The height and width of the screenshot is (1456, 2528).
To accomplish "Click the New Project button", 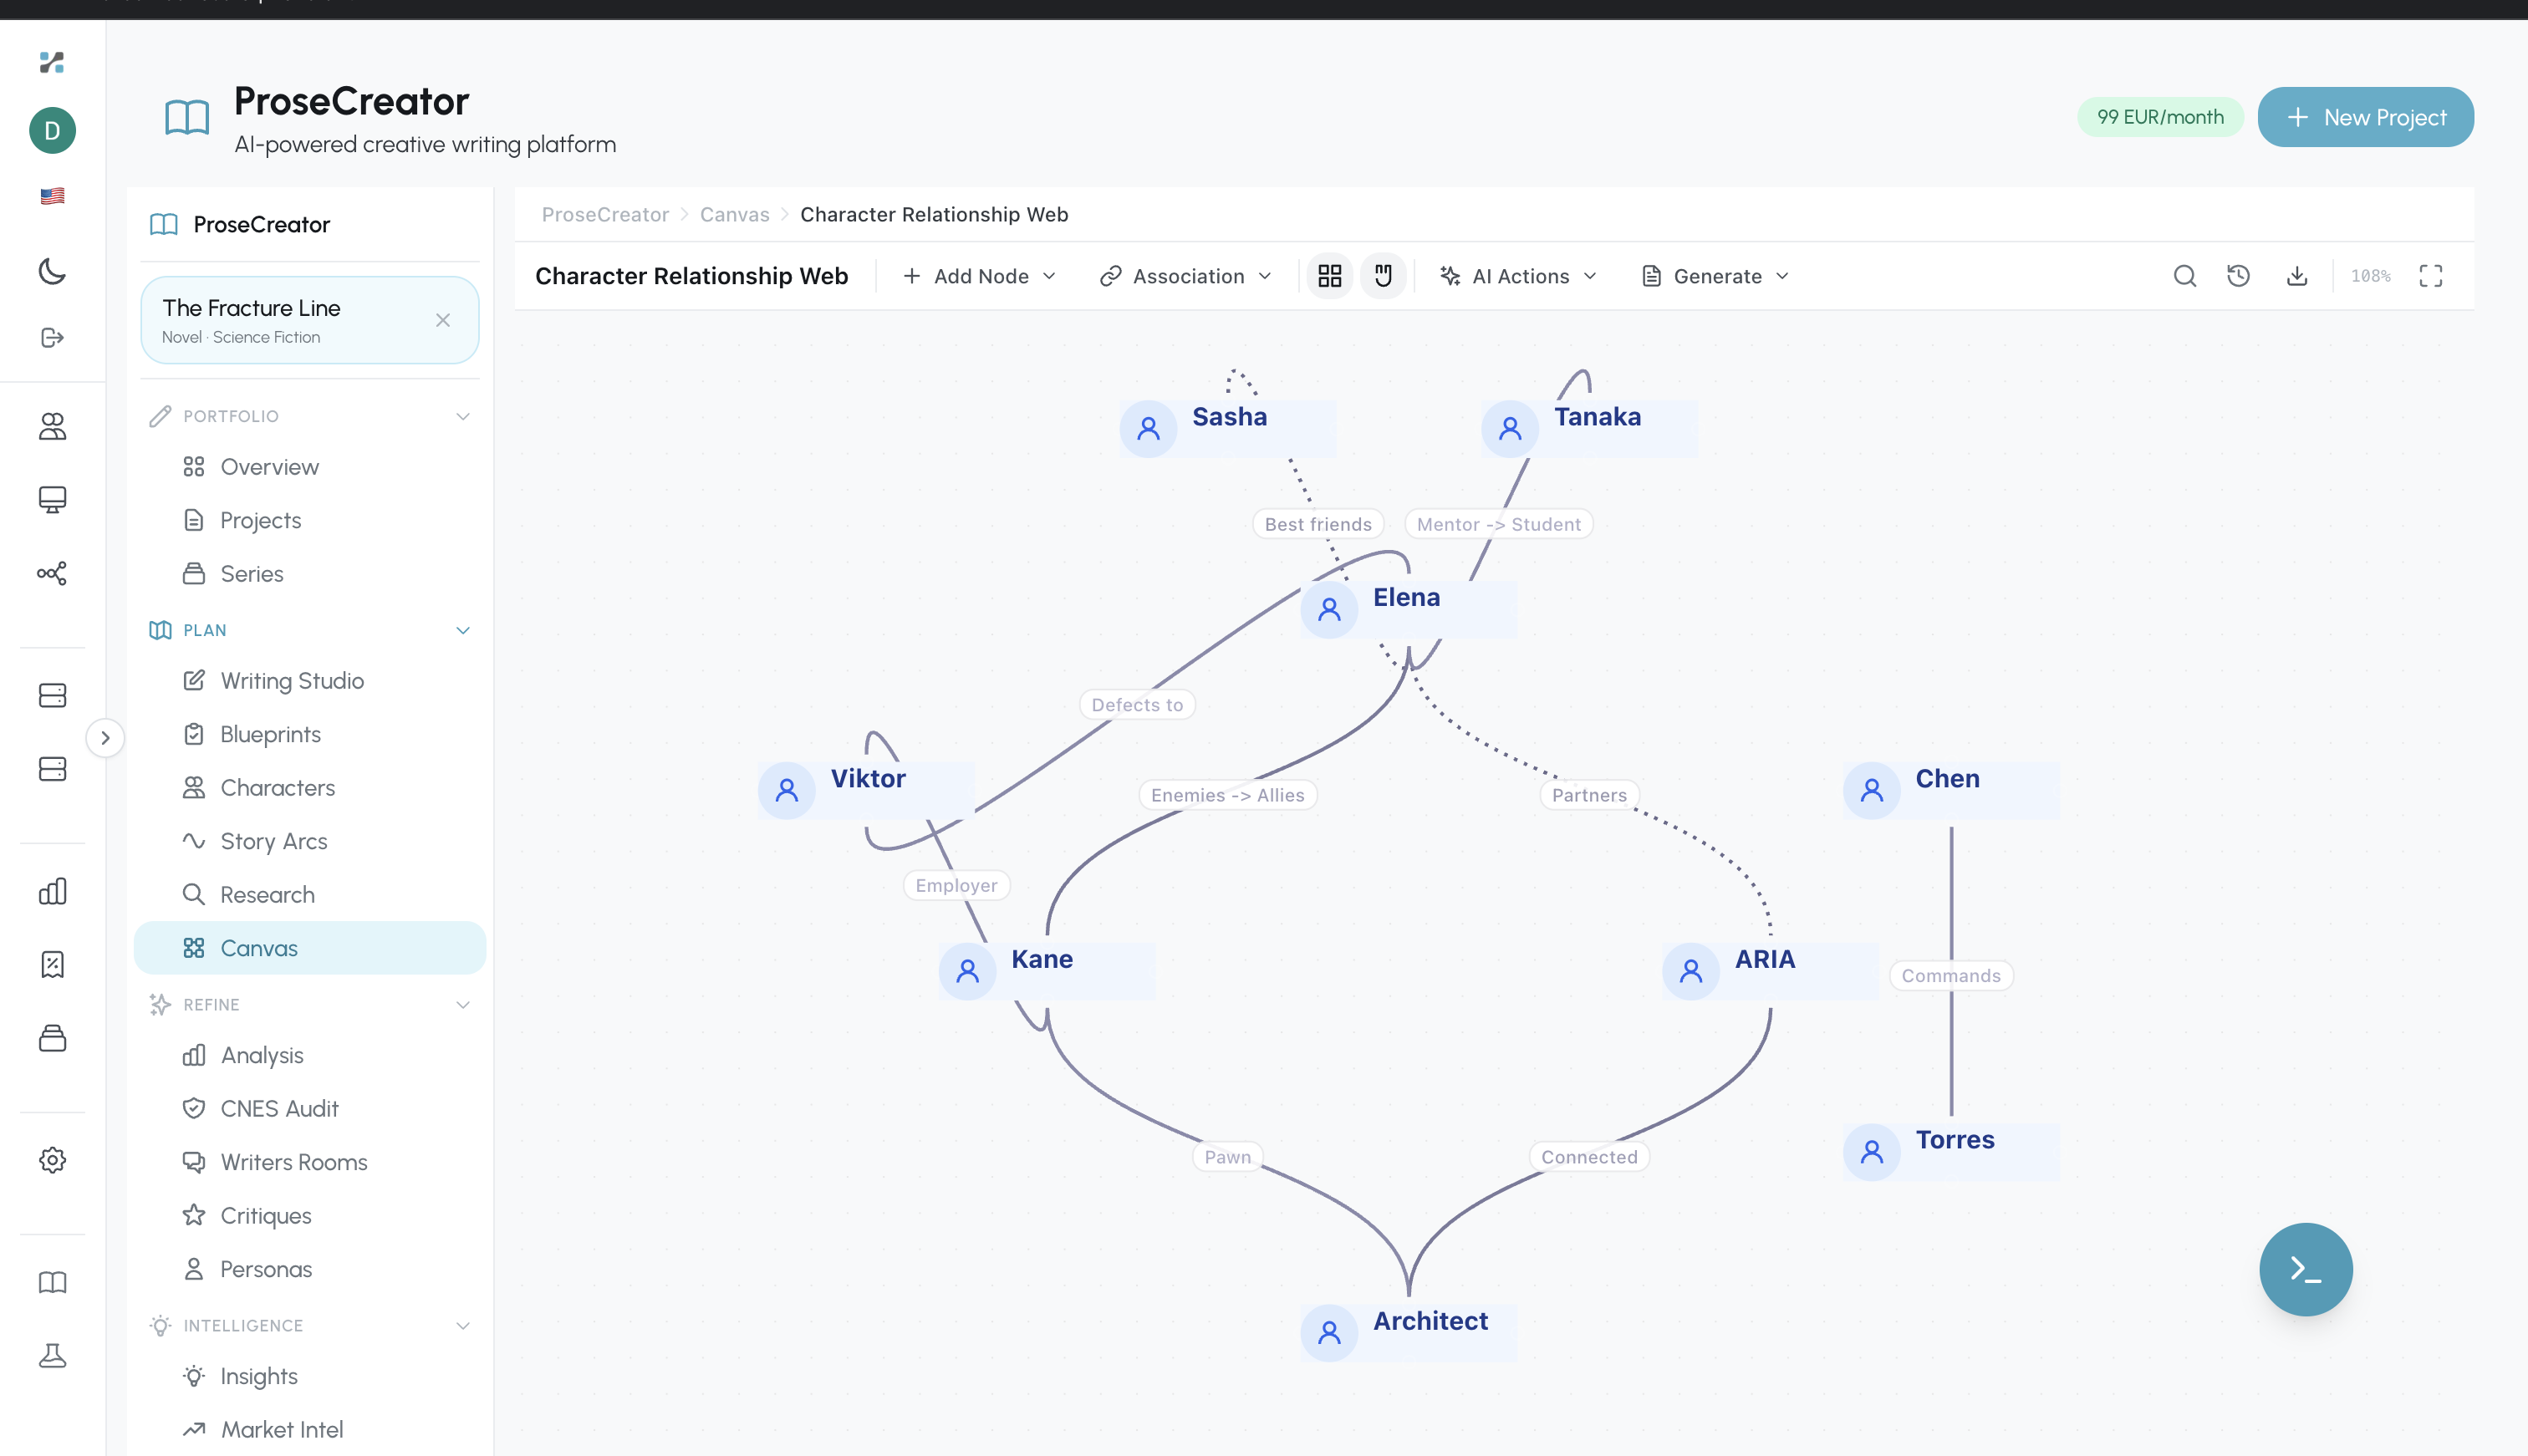I will pyautogui.click(x=2366, y=117).
